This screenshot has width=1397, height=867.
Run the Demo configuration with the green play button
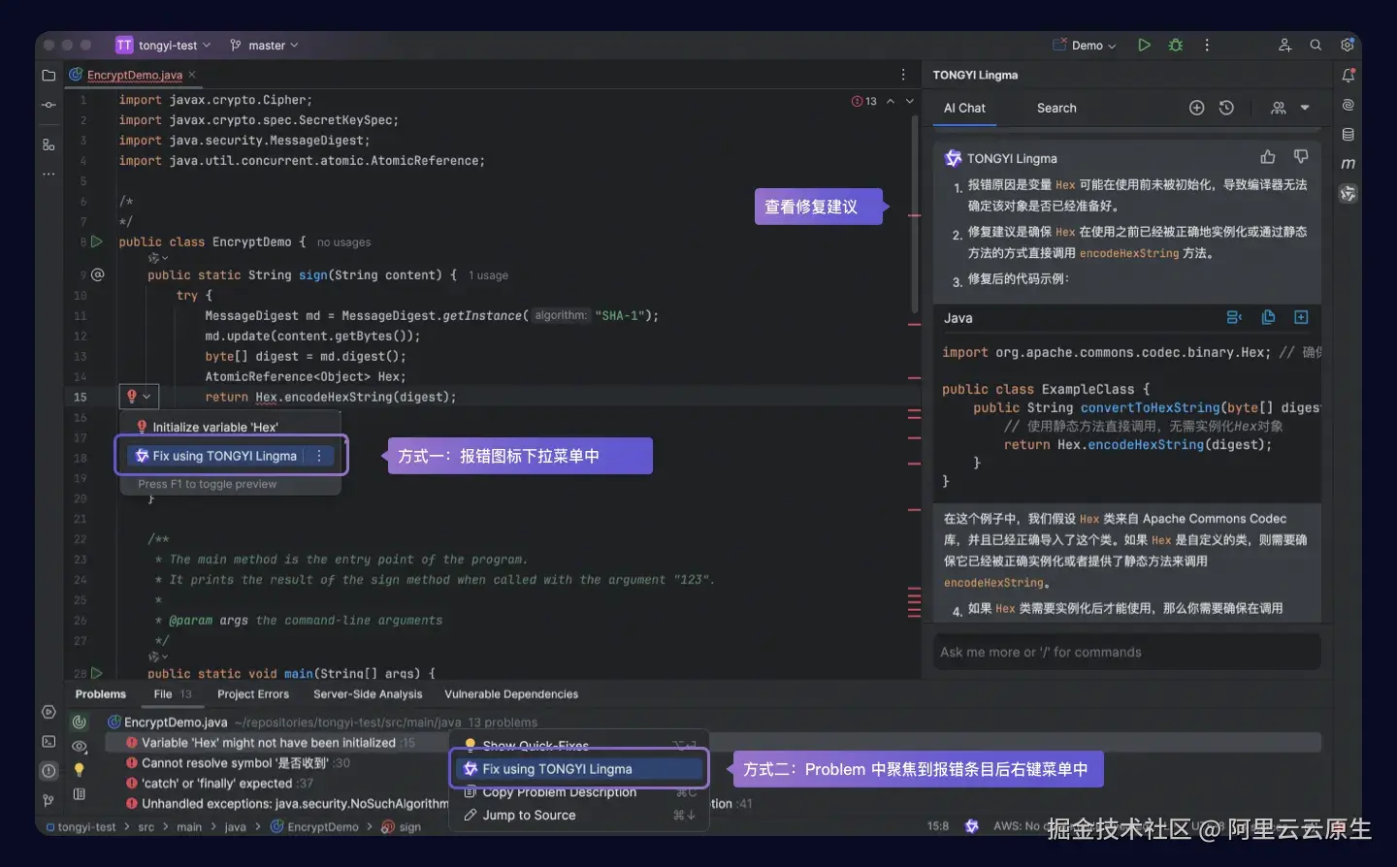tap(1144, 45)
